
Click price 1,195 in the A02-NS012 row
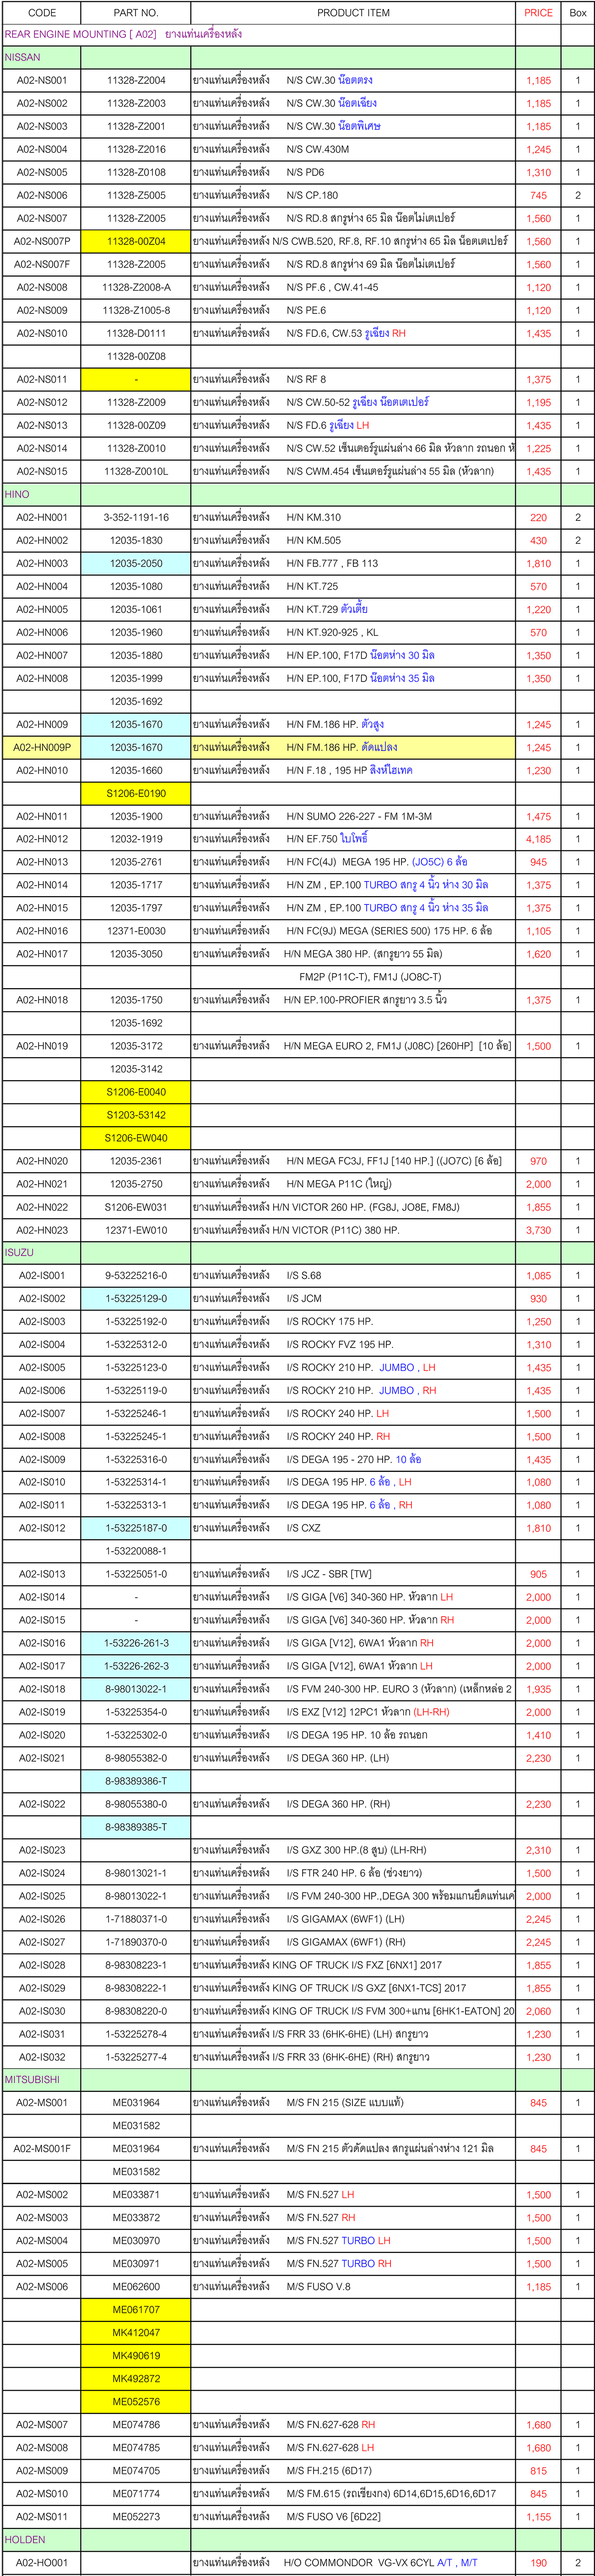click(538, 402)
